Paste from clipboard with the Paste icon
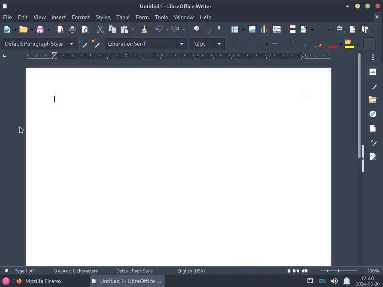This screenshot has width=383, height=287. pos(125,30)
